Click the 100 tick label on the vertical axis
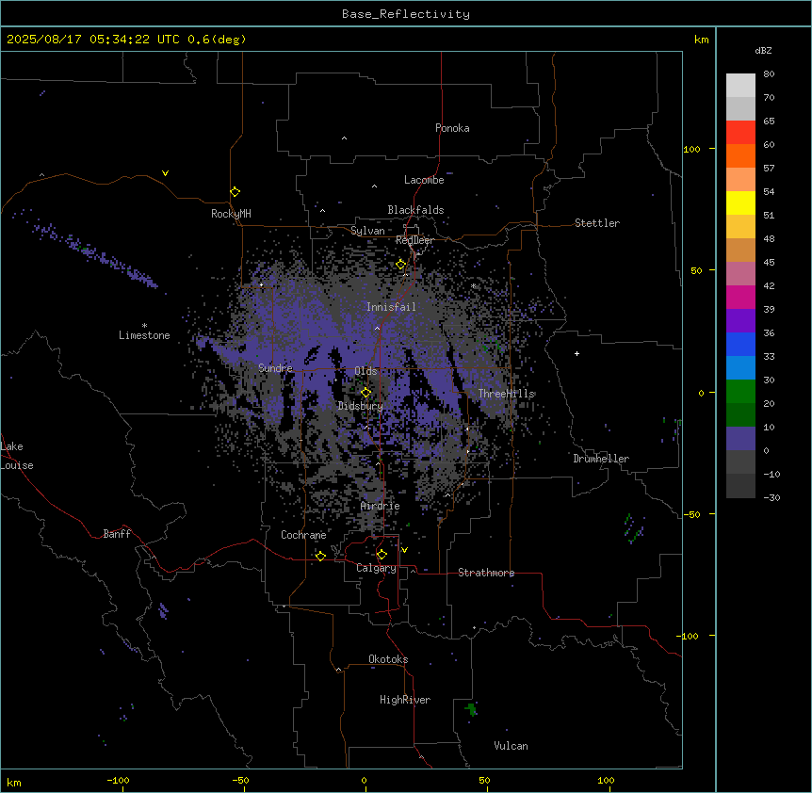The image size is (812, 793). 691,149
